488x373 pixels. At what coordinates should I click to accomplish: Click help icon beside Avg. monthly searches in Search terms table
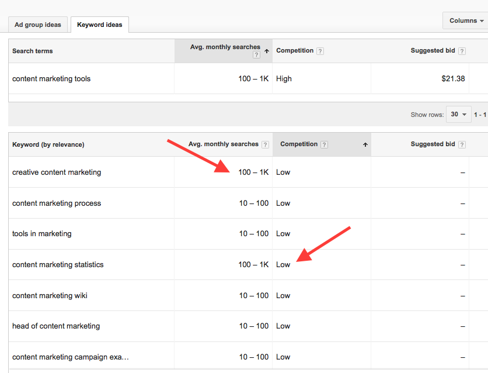click(256, 55)
